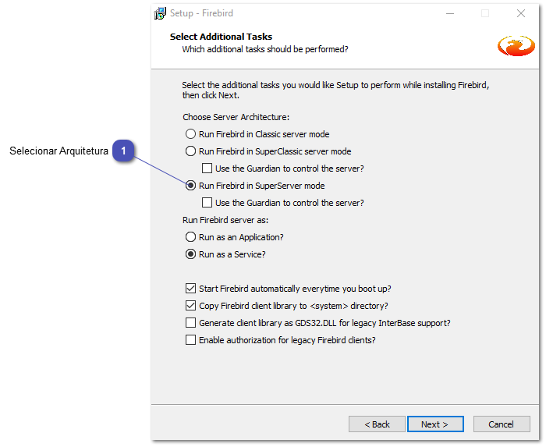Enable Generate client library as GDS32.DLL
This screenshot has width=546, height=447.
click(x=191, y=323)
